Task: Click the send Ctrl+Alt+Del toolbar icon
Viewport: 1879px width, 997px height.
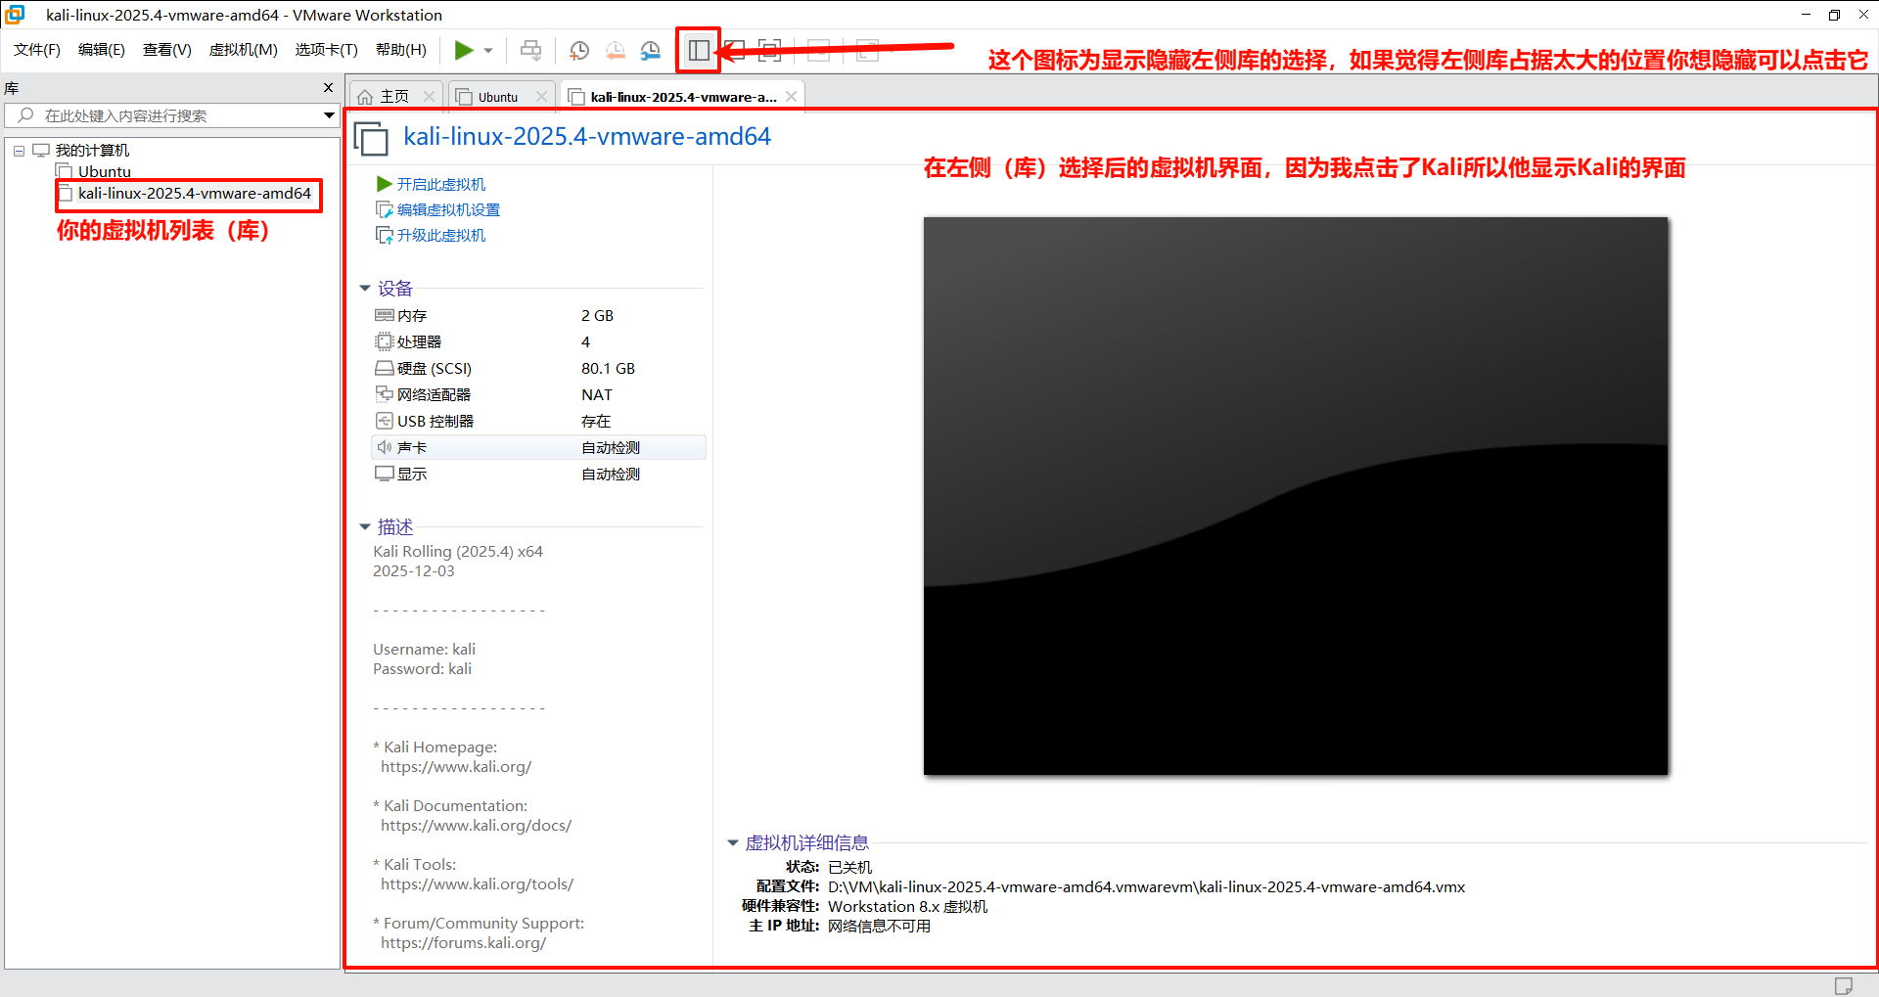Action: tap(530, 51)
